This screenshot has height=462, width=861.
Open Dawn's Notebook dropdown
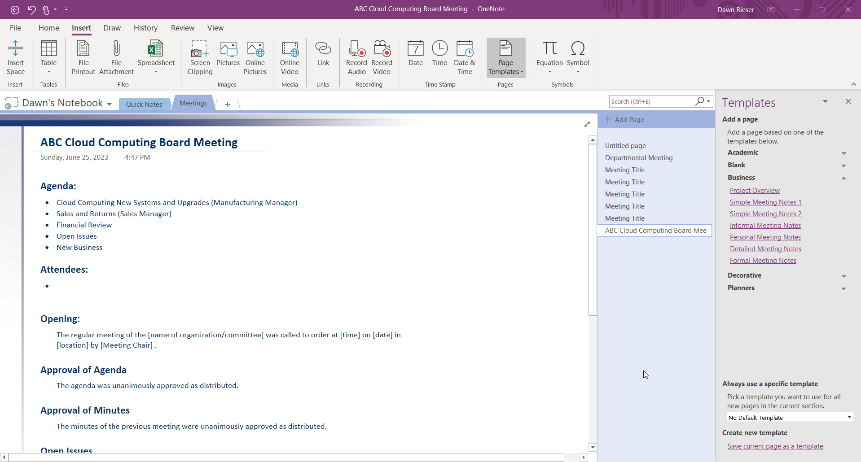tap(109, 104)
